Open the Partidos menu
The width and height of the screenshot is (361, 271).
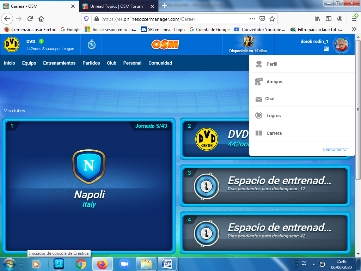(91, 63)
